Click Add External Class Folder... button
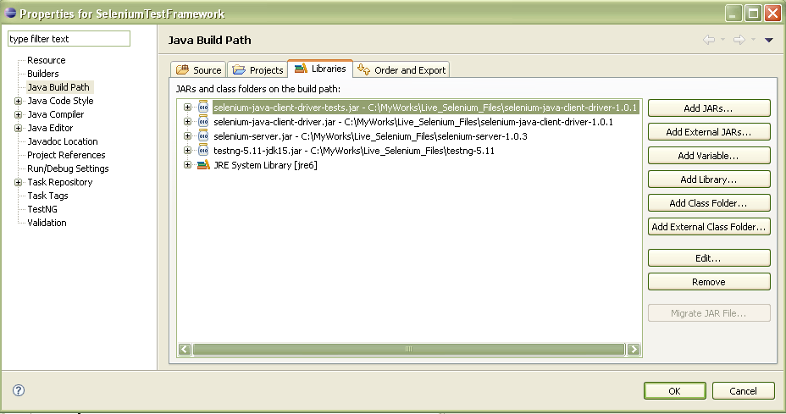The width and height of the screenshot is (786, 414). [x=709, y=227]
